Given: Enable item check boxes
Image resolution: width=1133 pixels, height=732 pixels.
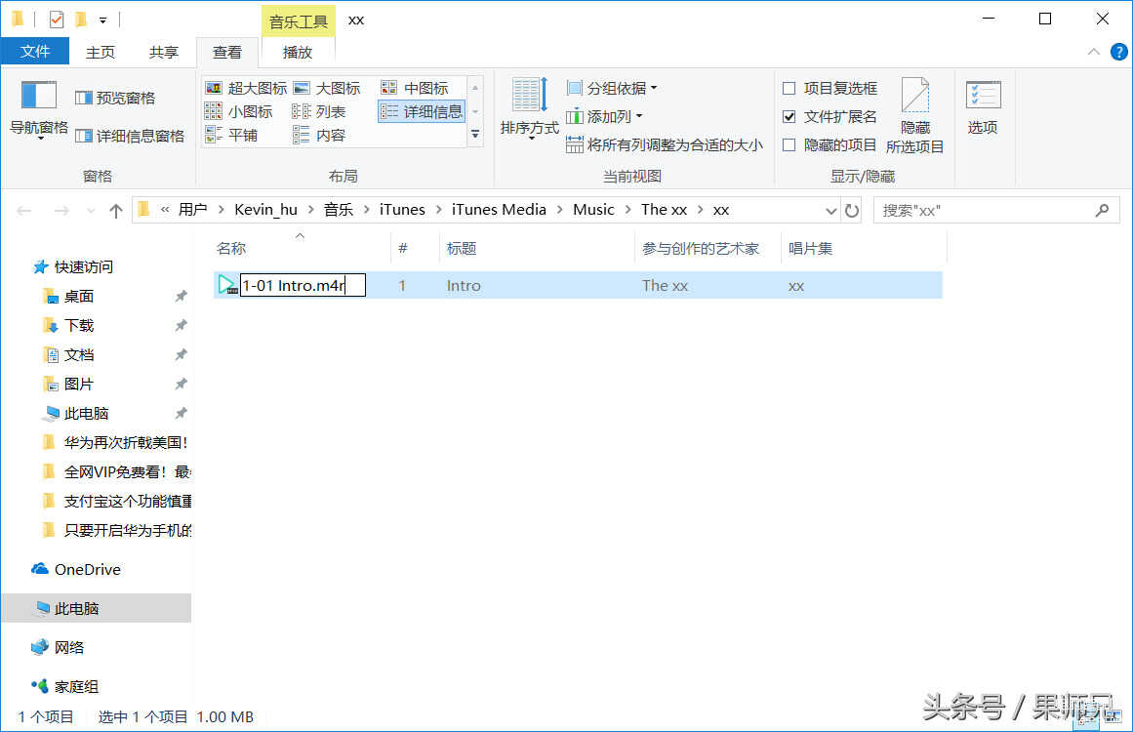Looking at the screenshot, I should 789,88.
